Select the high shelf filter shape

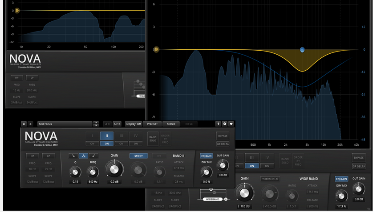click(93, 156)
